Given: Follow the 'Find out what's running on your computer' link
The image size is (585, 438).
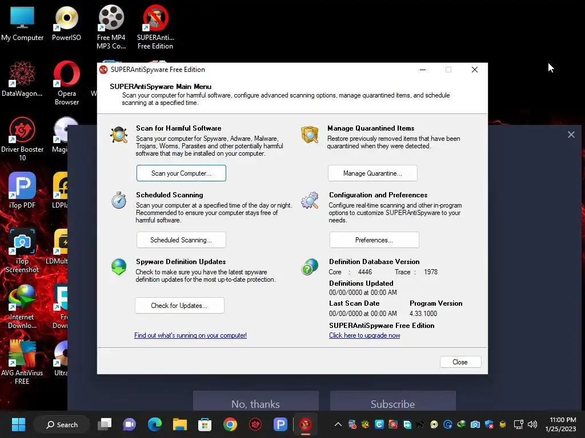Looking at the screenshot, I should 190,335.
